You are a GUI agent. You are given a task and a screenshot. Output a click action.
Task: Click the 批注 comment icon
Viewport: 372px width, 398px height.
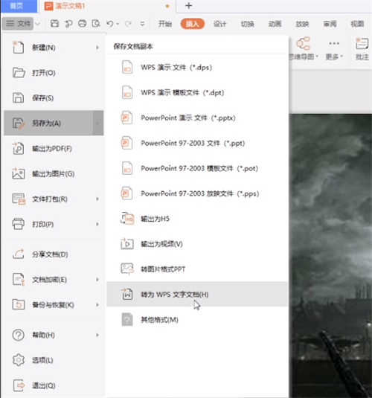click(362, 43)
